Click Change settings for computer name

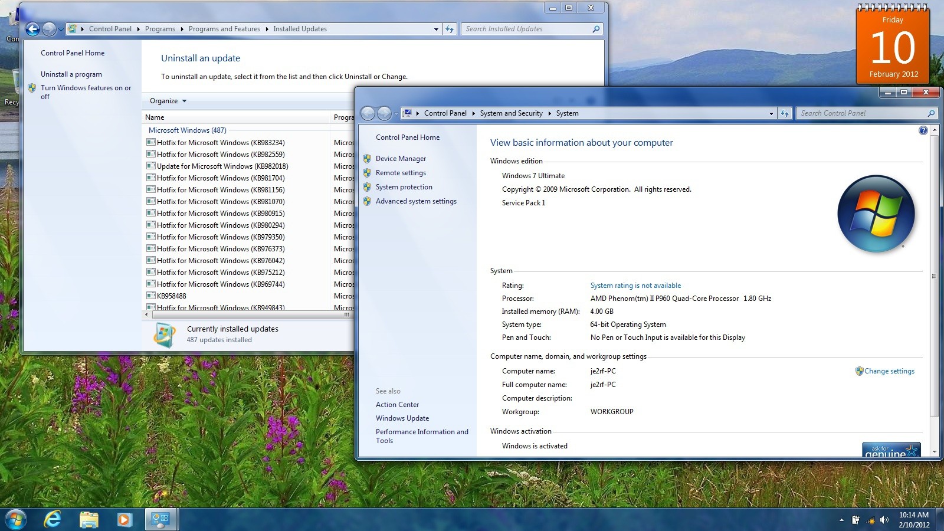889,371
